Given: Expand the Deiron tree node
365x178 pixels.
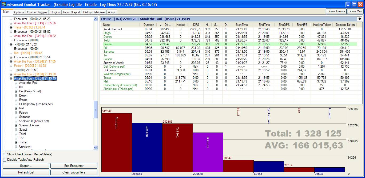Looking at the screenshot, I should [16, 96].
